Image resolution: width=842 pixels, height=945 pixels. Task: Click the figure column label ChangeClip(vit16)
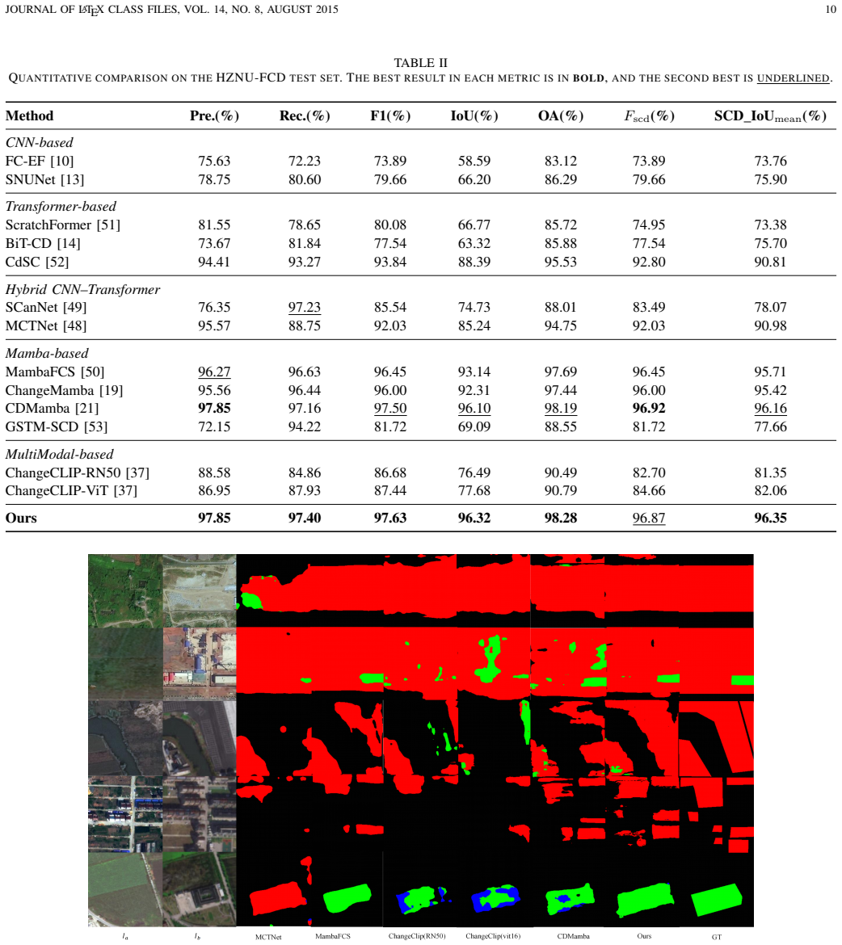tap(493, 937)
